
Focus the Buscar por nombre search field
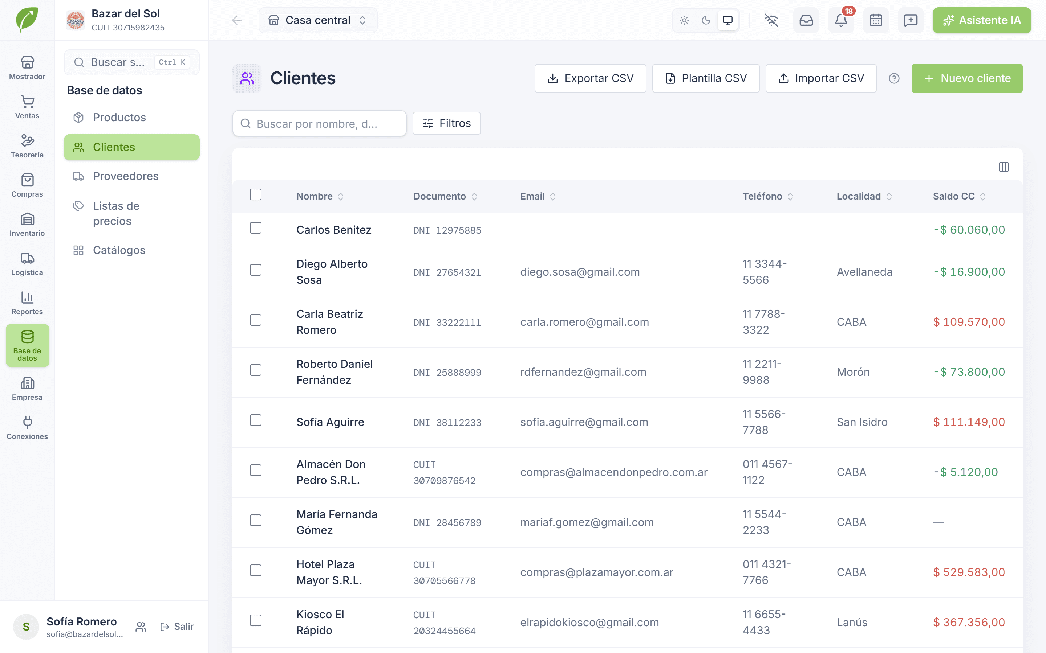[x=319, y=123]
